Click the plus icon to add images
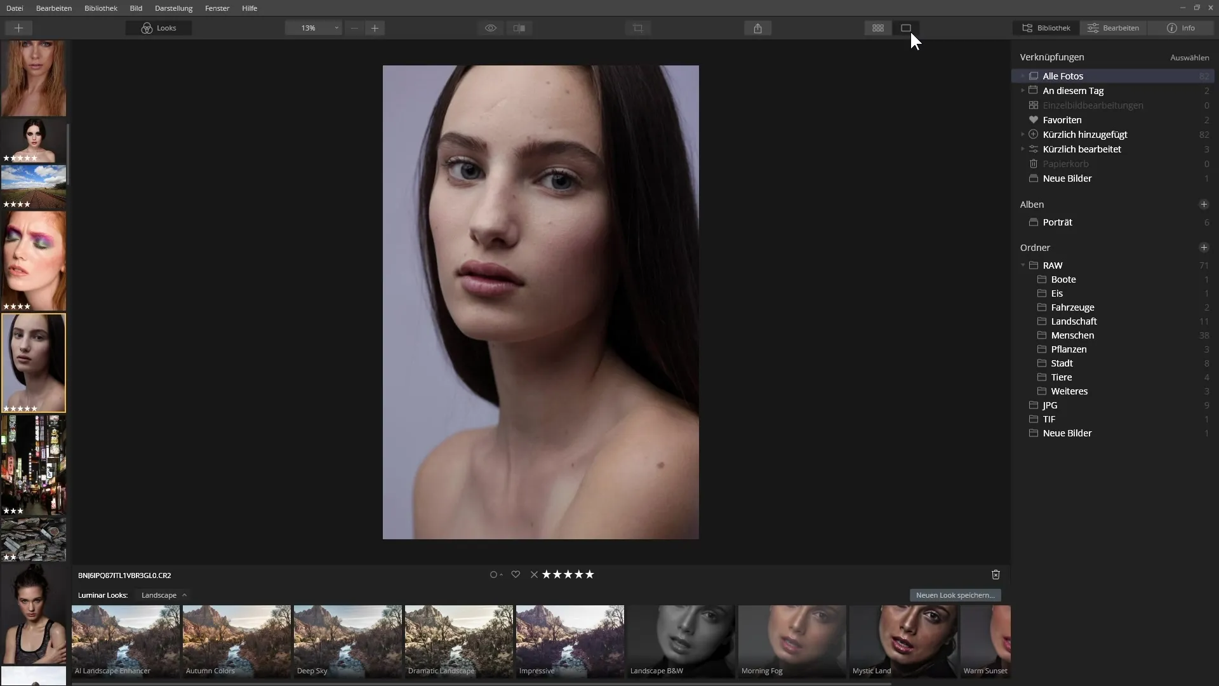1219x686 pixels. (x=18, y=28)
